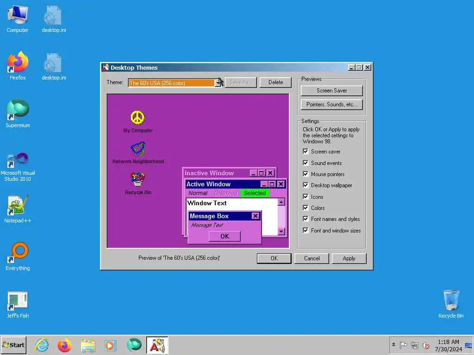Toggle the Mouse pointers checkbox
Screen dimensions: 474x355
coord(306,174)
